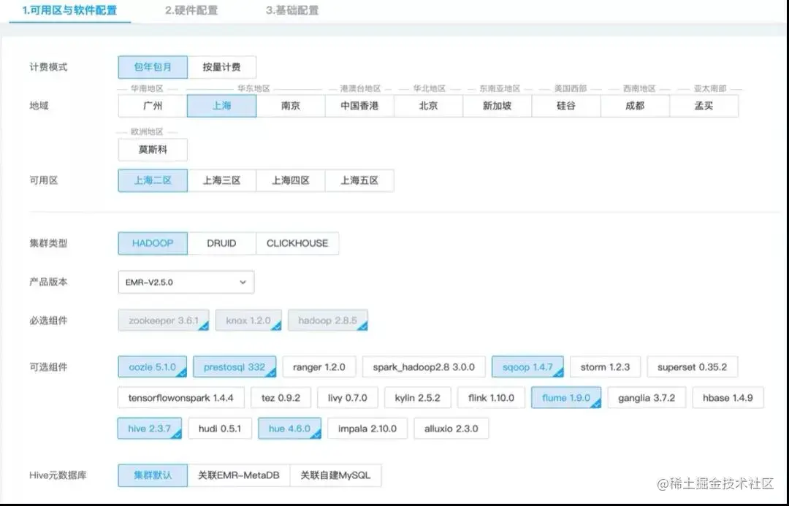789x506 pixels.
Task: Select the storm 1.2.3 optional component
Action: 605,367
